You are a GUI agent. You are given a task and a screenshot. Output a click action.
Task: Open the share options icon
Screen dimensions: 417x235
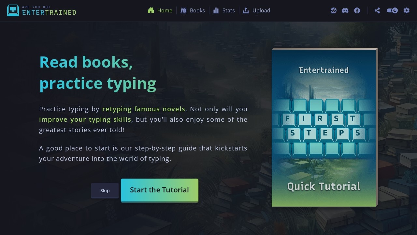coord(377,10)
